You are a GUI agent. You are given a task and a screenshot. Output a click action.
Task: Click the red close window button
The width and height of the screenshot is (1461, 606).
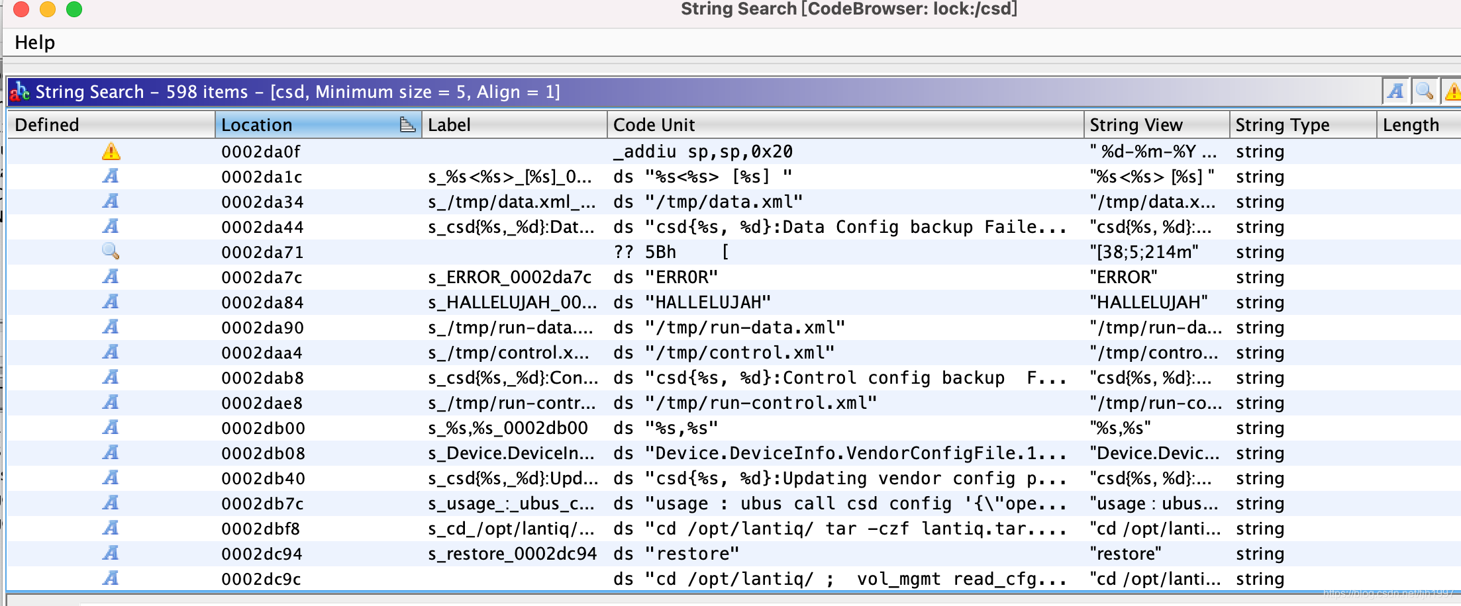pyautogui.click(x=21, y=9)
